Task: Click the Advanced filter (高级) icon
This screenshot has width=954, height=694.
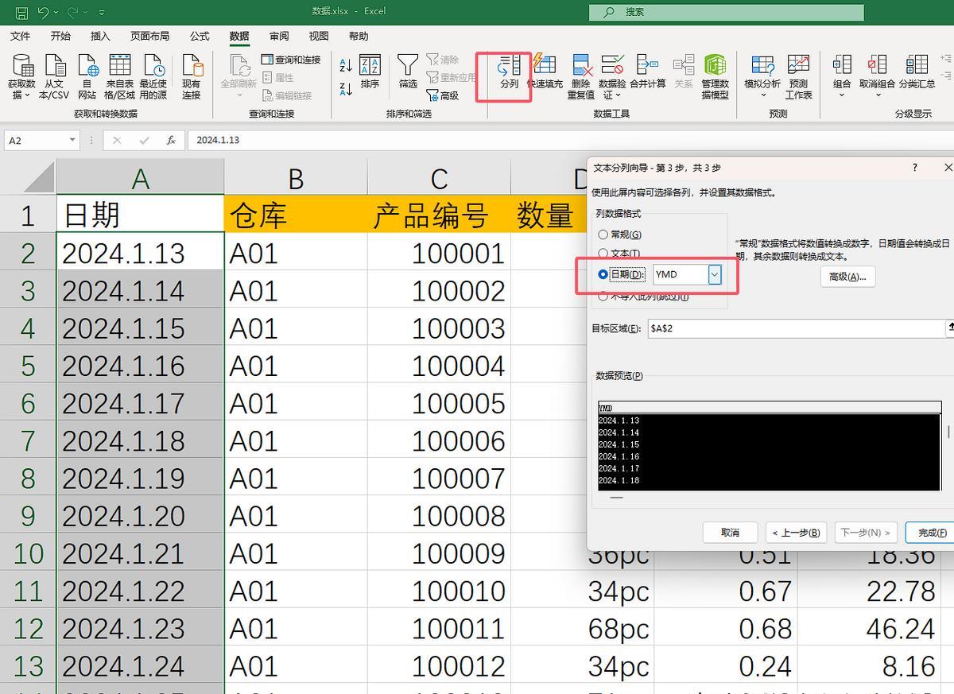Action: click(x=442, y=95)
